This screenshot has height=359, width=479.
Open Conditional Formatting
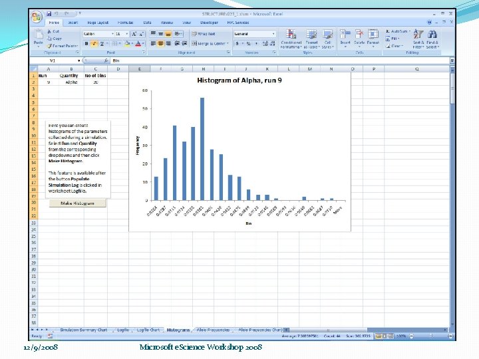291,39
